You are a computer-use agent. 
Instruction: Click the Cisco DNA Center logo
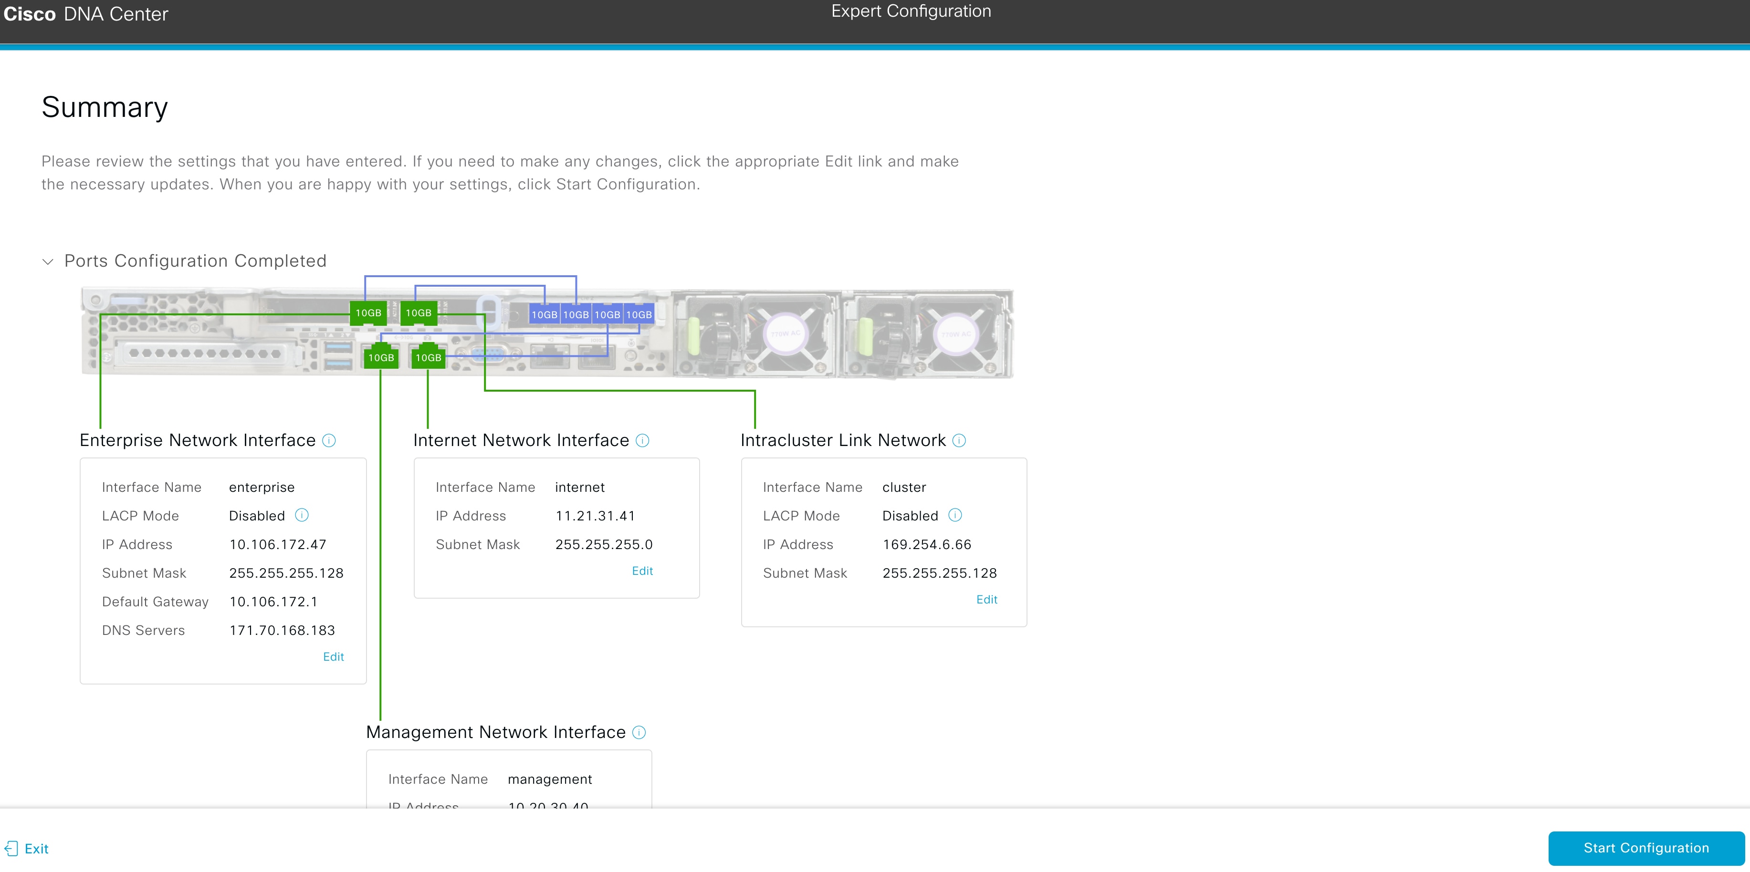(x=86, y=13)
